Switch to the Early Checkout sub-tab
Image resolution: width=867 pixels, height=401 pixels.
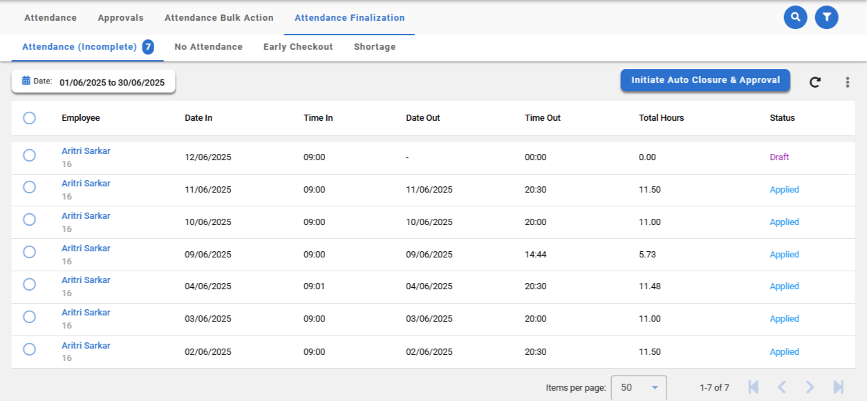[x=298, y=47]
